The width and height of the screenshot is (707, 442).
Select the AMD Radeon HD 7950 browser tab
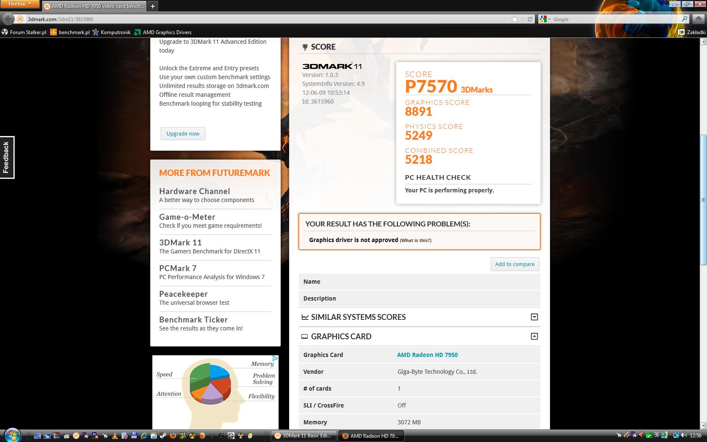(94, 6)
